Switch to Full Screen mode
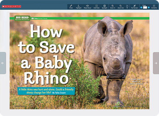 (x=134, y=6)
